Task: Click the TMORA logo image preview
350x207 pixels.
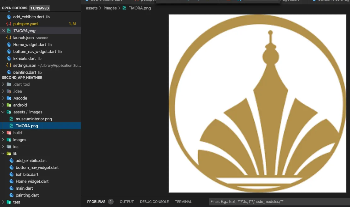Action: [257, 103]
